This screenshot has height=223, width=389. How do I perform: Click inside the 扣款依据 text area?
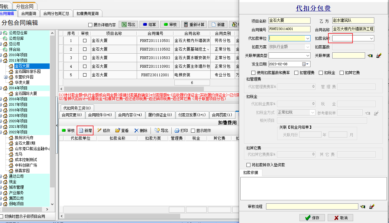313,188
